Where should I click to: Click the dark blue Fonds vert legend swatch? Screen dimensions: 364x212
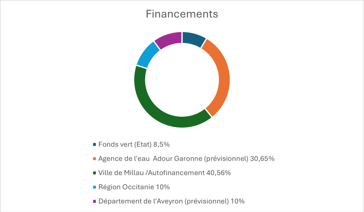(x=94, y=144)
